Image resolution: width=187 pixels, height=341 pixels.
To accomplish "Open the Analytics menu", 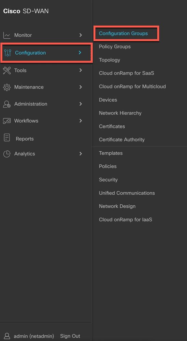I will click(25, 154).
